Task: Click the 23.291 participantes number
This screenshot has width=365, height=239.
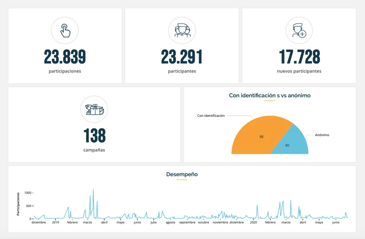Action: (x=182, y=57)
